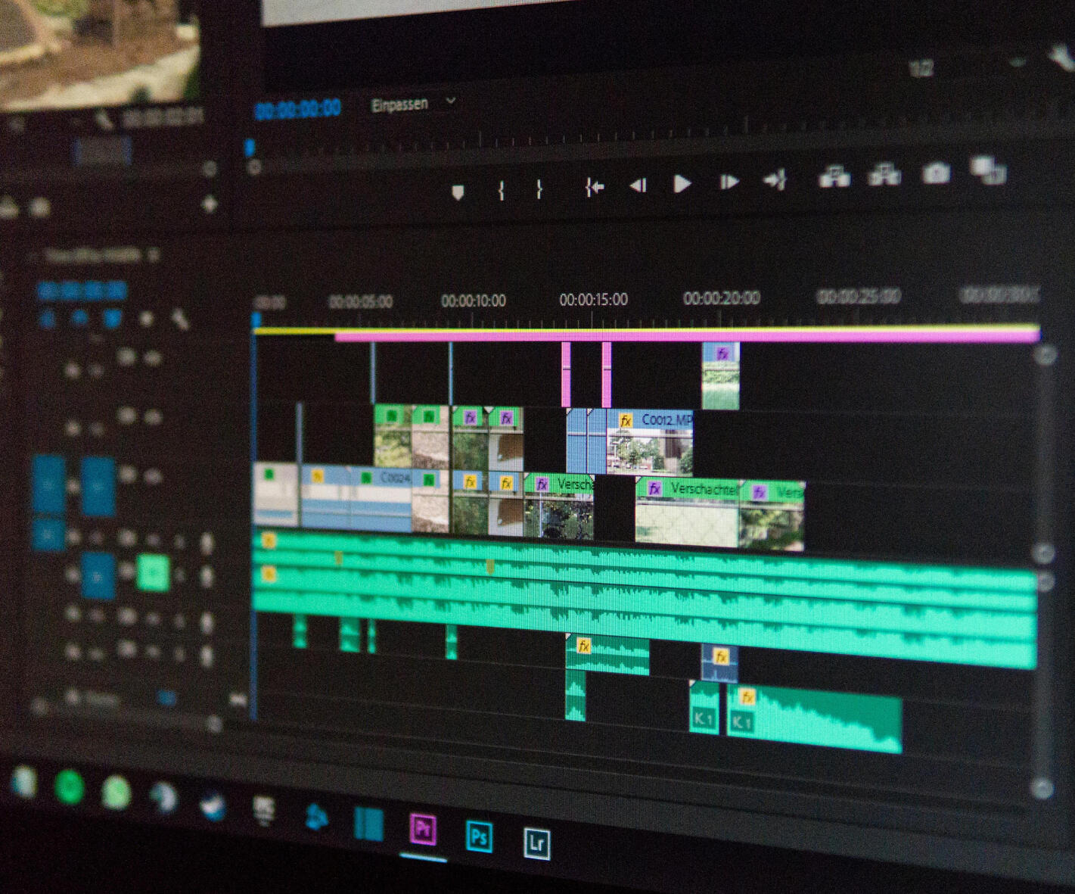
Task: Open Photoshop from the taskbar
Action: (479, 836)
